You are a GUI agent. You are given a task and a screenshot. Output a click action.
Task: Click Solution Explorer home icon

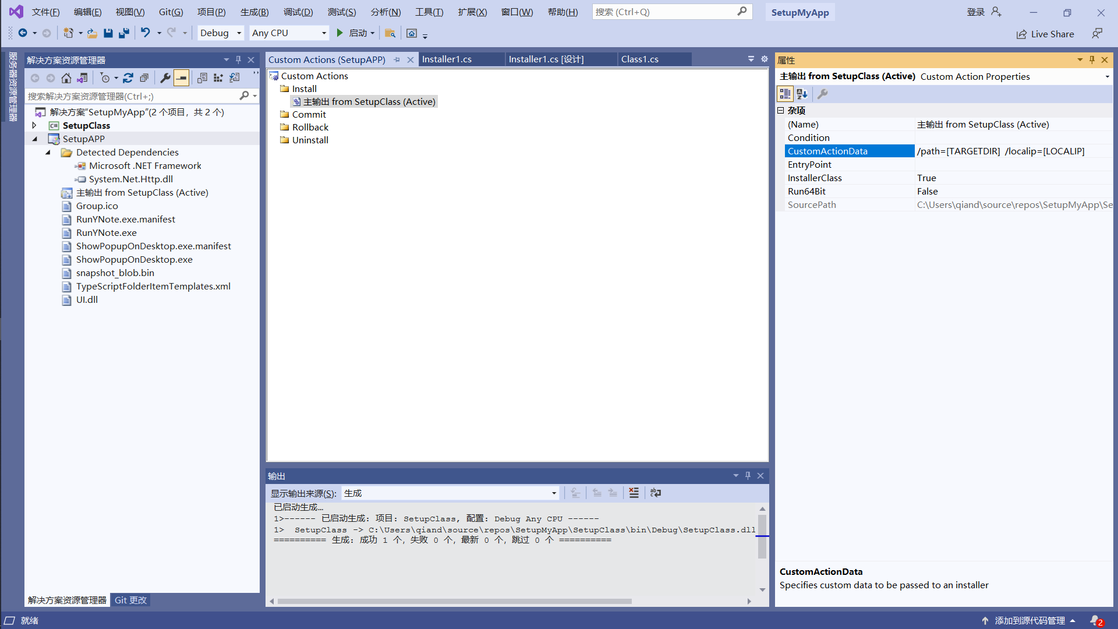66,78
